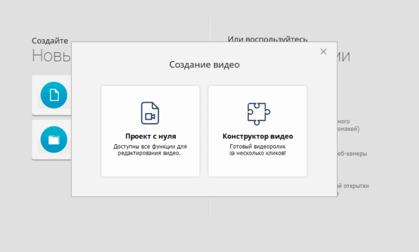Click the Создание видео dialog heading
Image resolution: width=419 pixels, height=252 pixels.
[x=204, y=65]
